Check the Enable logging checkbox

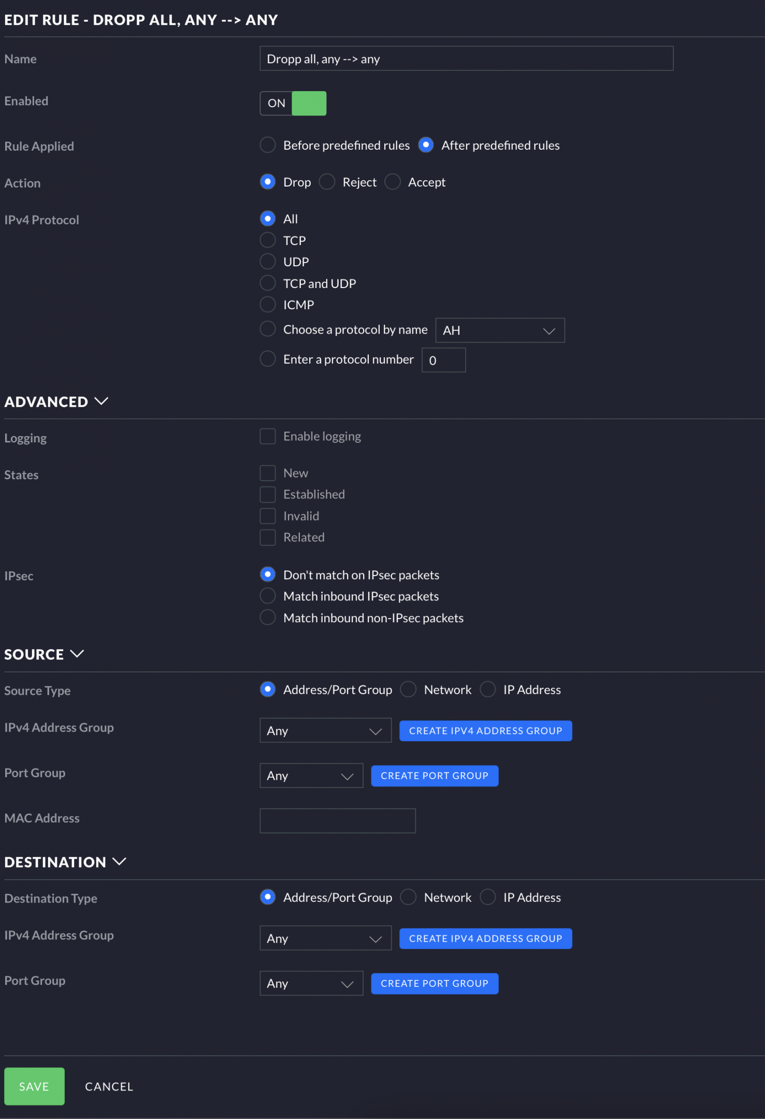tap(268, 436)
